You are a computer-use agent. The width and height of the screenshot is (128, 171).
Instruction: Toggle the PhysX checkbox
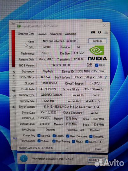pos(74,142)
